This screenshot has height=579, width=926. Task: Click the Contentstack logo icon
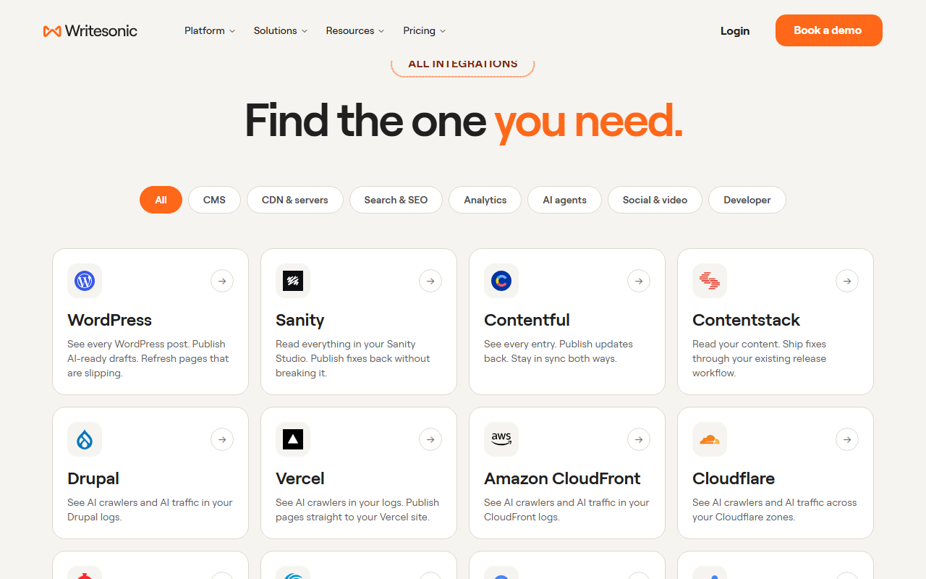click(x=710, y=281)
